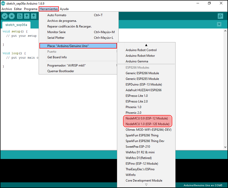Launch Serial Plotter from the menu
The width and height of the screenshot is (228, 188).
[79, 38]
